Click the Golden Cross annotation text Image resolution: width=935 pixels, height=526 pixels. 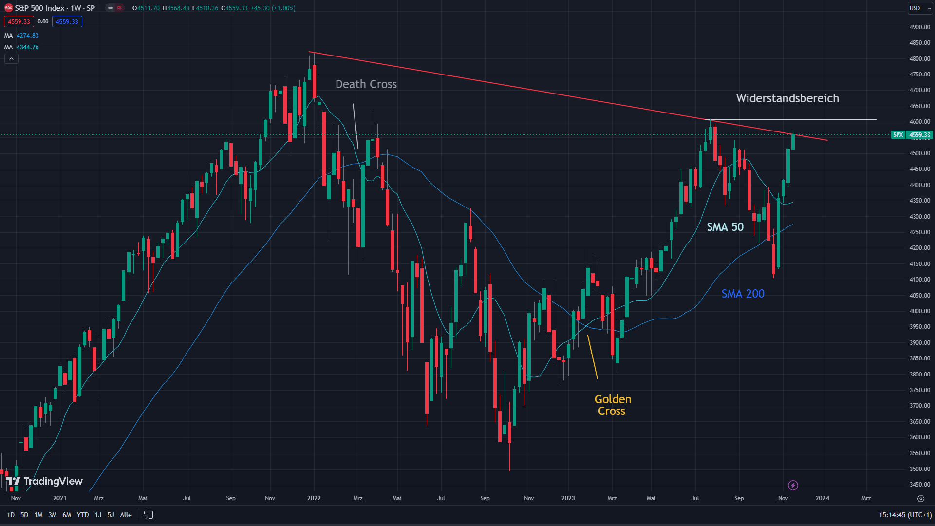tap(613, 405)
